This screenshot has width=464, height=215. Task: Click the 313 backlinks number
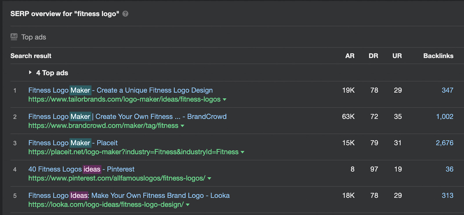[447, 195]
